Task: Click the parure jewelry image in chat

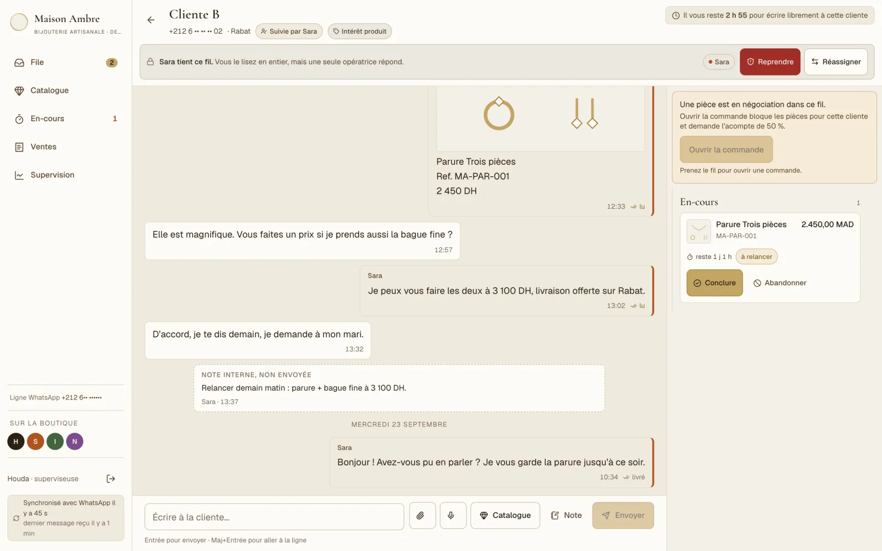Action: [x=540, y=118]
